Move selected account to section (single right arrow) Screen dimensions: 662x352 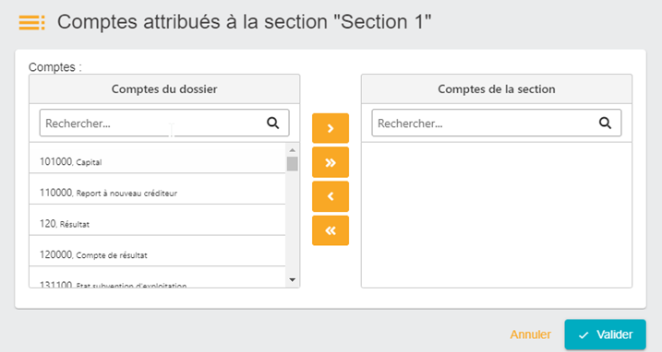331,128
